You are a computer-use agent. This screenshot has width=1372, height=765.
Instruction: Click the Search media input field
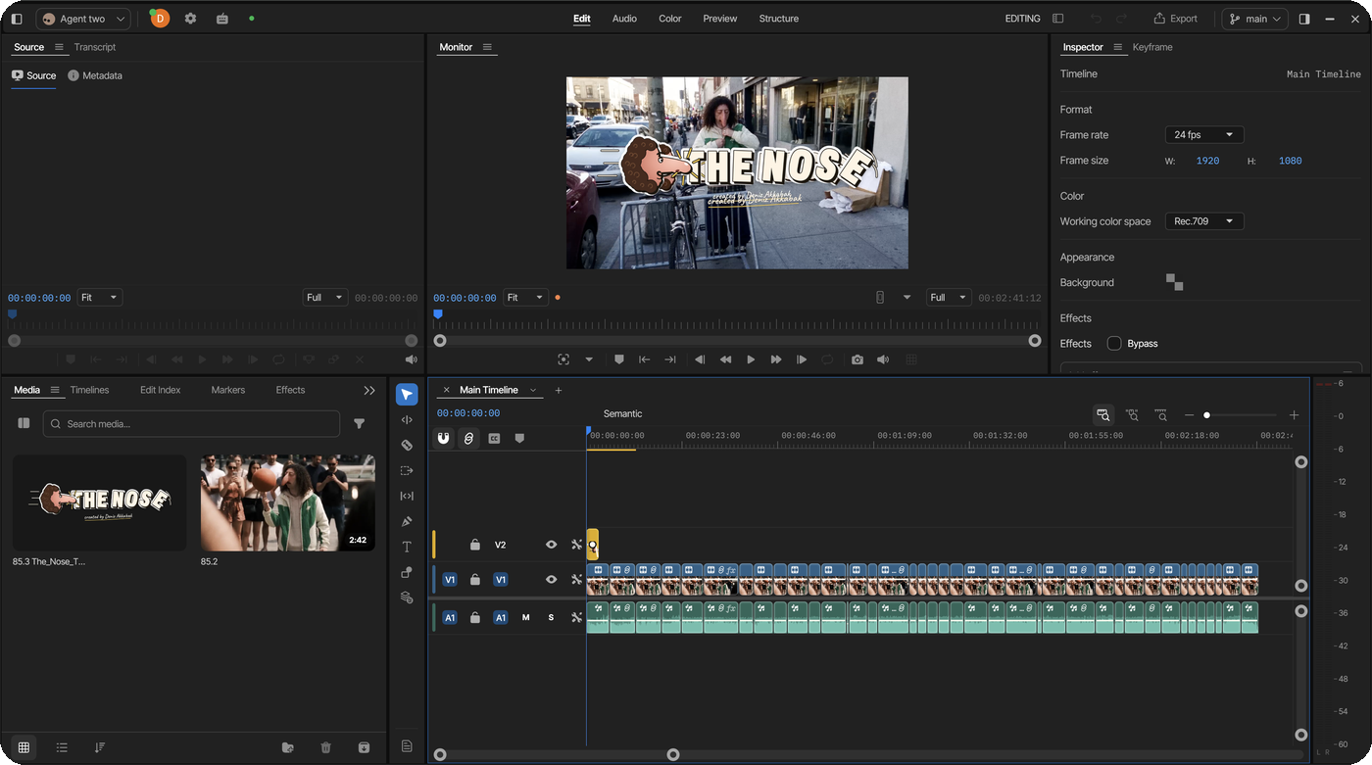(x=191, y=424)
